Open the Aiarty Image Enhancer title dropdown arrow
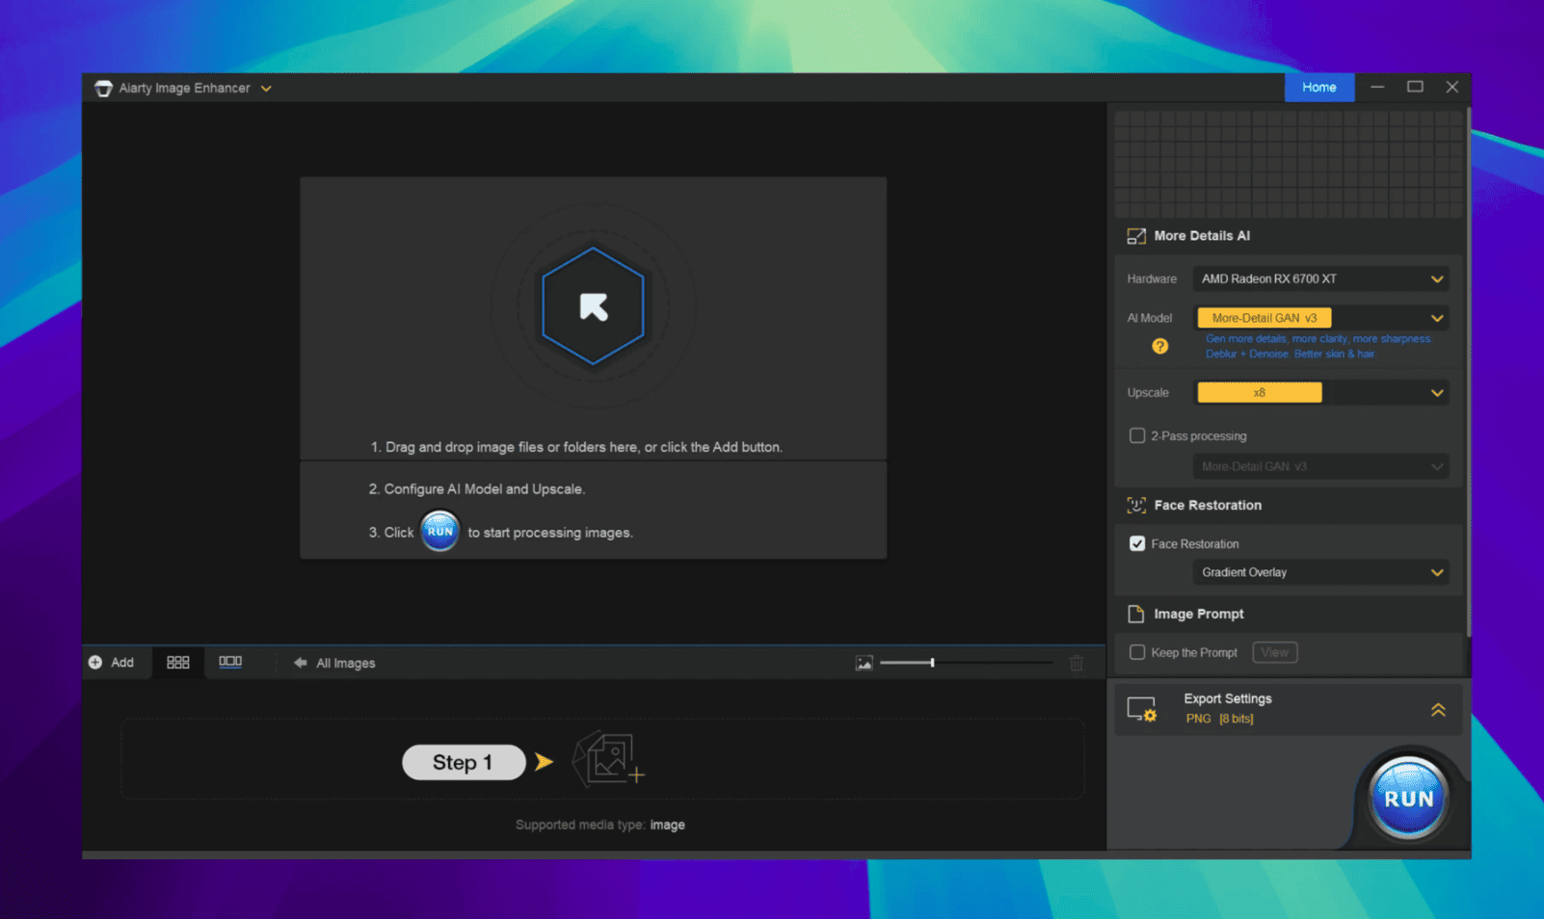 point(266,89)
